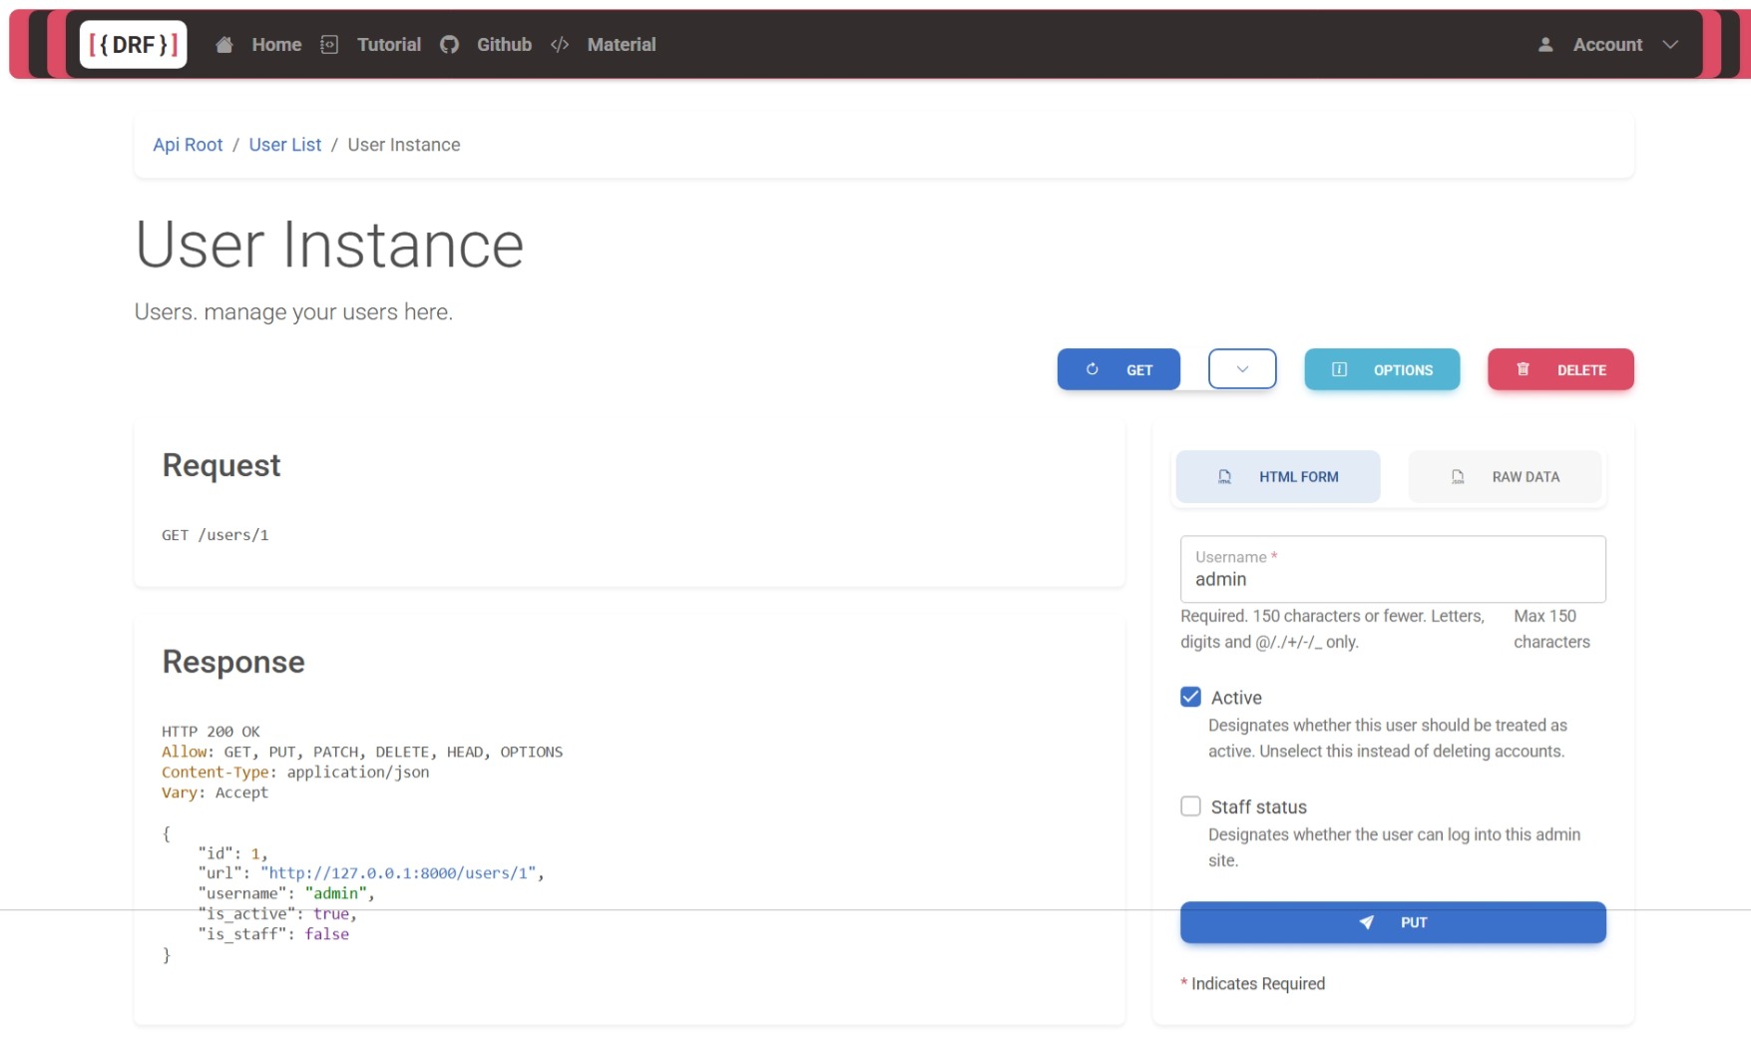Screen dimensions: 1751x1052
Task: Refresh with the GET button
Action: 1118,369
